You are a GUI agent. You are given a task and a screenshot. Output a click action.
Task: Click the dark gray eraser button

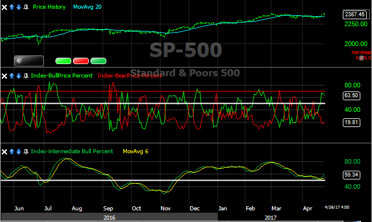click(29, 61)
